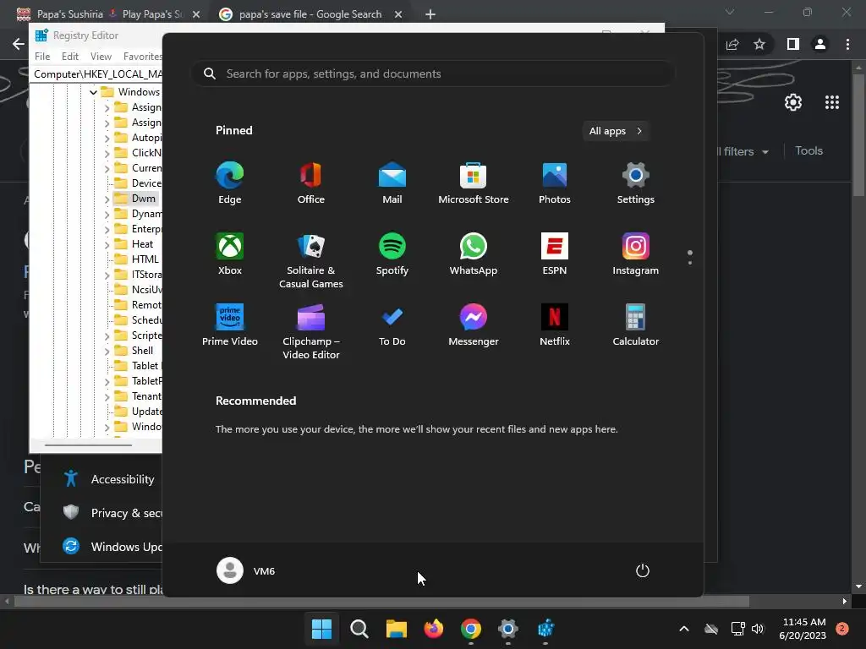Screen dimensions: 866x649
Task: Click the Registry Editor address bar
Action: [96, 74]
